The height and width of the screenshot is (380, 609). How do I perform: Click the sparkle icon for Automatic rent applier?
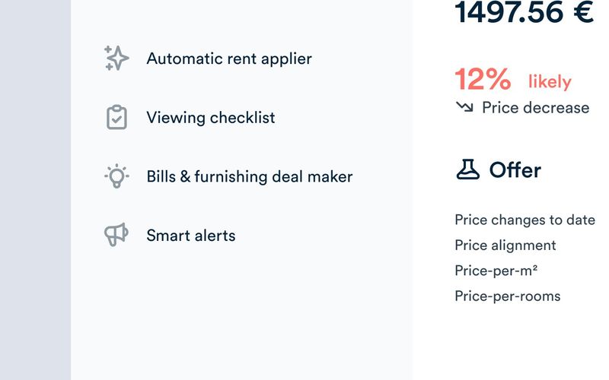coord(116,59)
